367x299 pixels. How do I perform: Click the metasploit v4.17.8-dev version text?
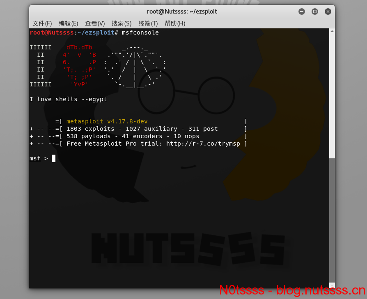(x=107, y=121)
